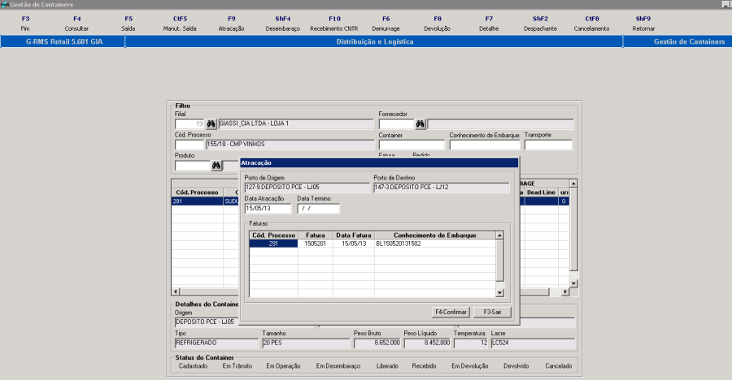Viewport: 732px width, 380px height.
Task: Click Cancelado status label
Action: (558, 366)
